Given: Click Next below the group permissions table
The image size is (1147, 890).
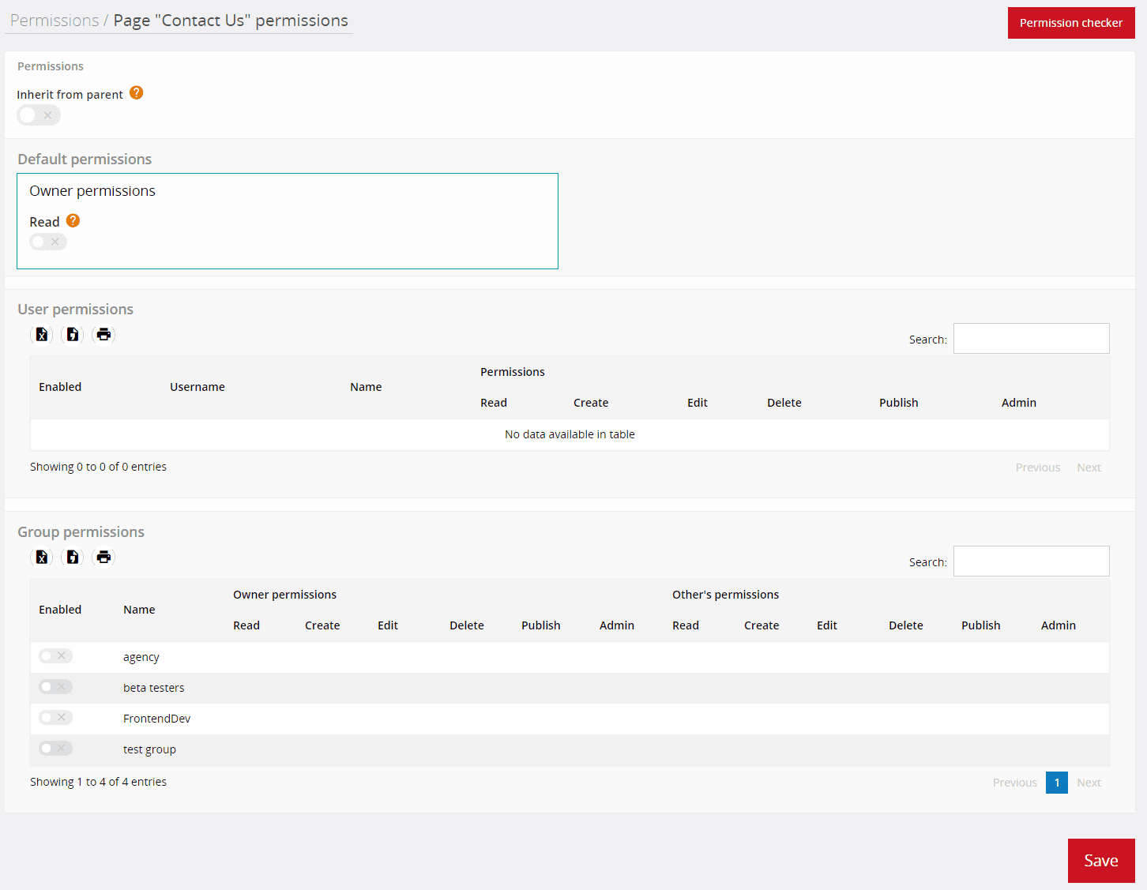Looking at the screenshot, I should click(1089, 782).
